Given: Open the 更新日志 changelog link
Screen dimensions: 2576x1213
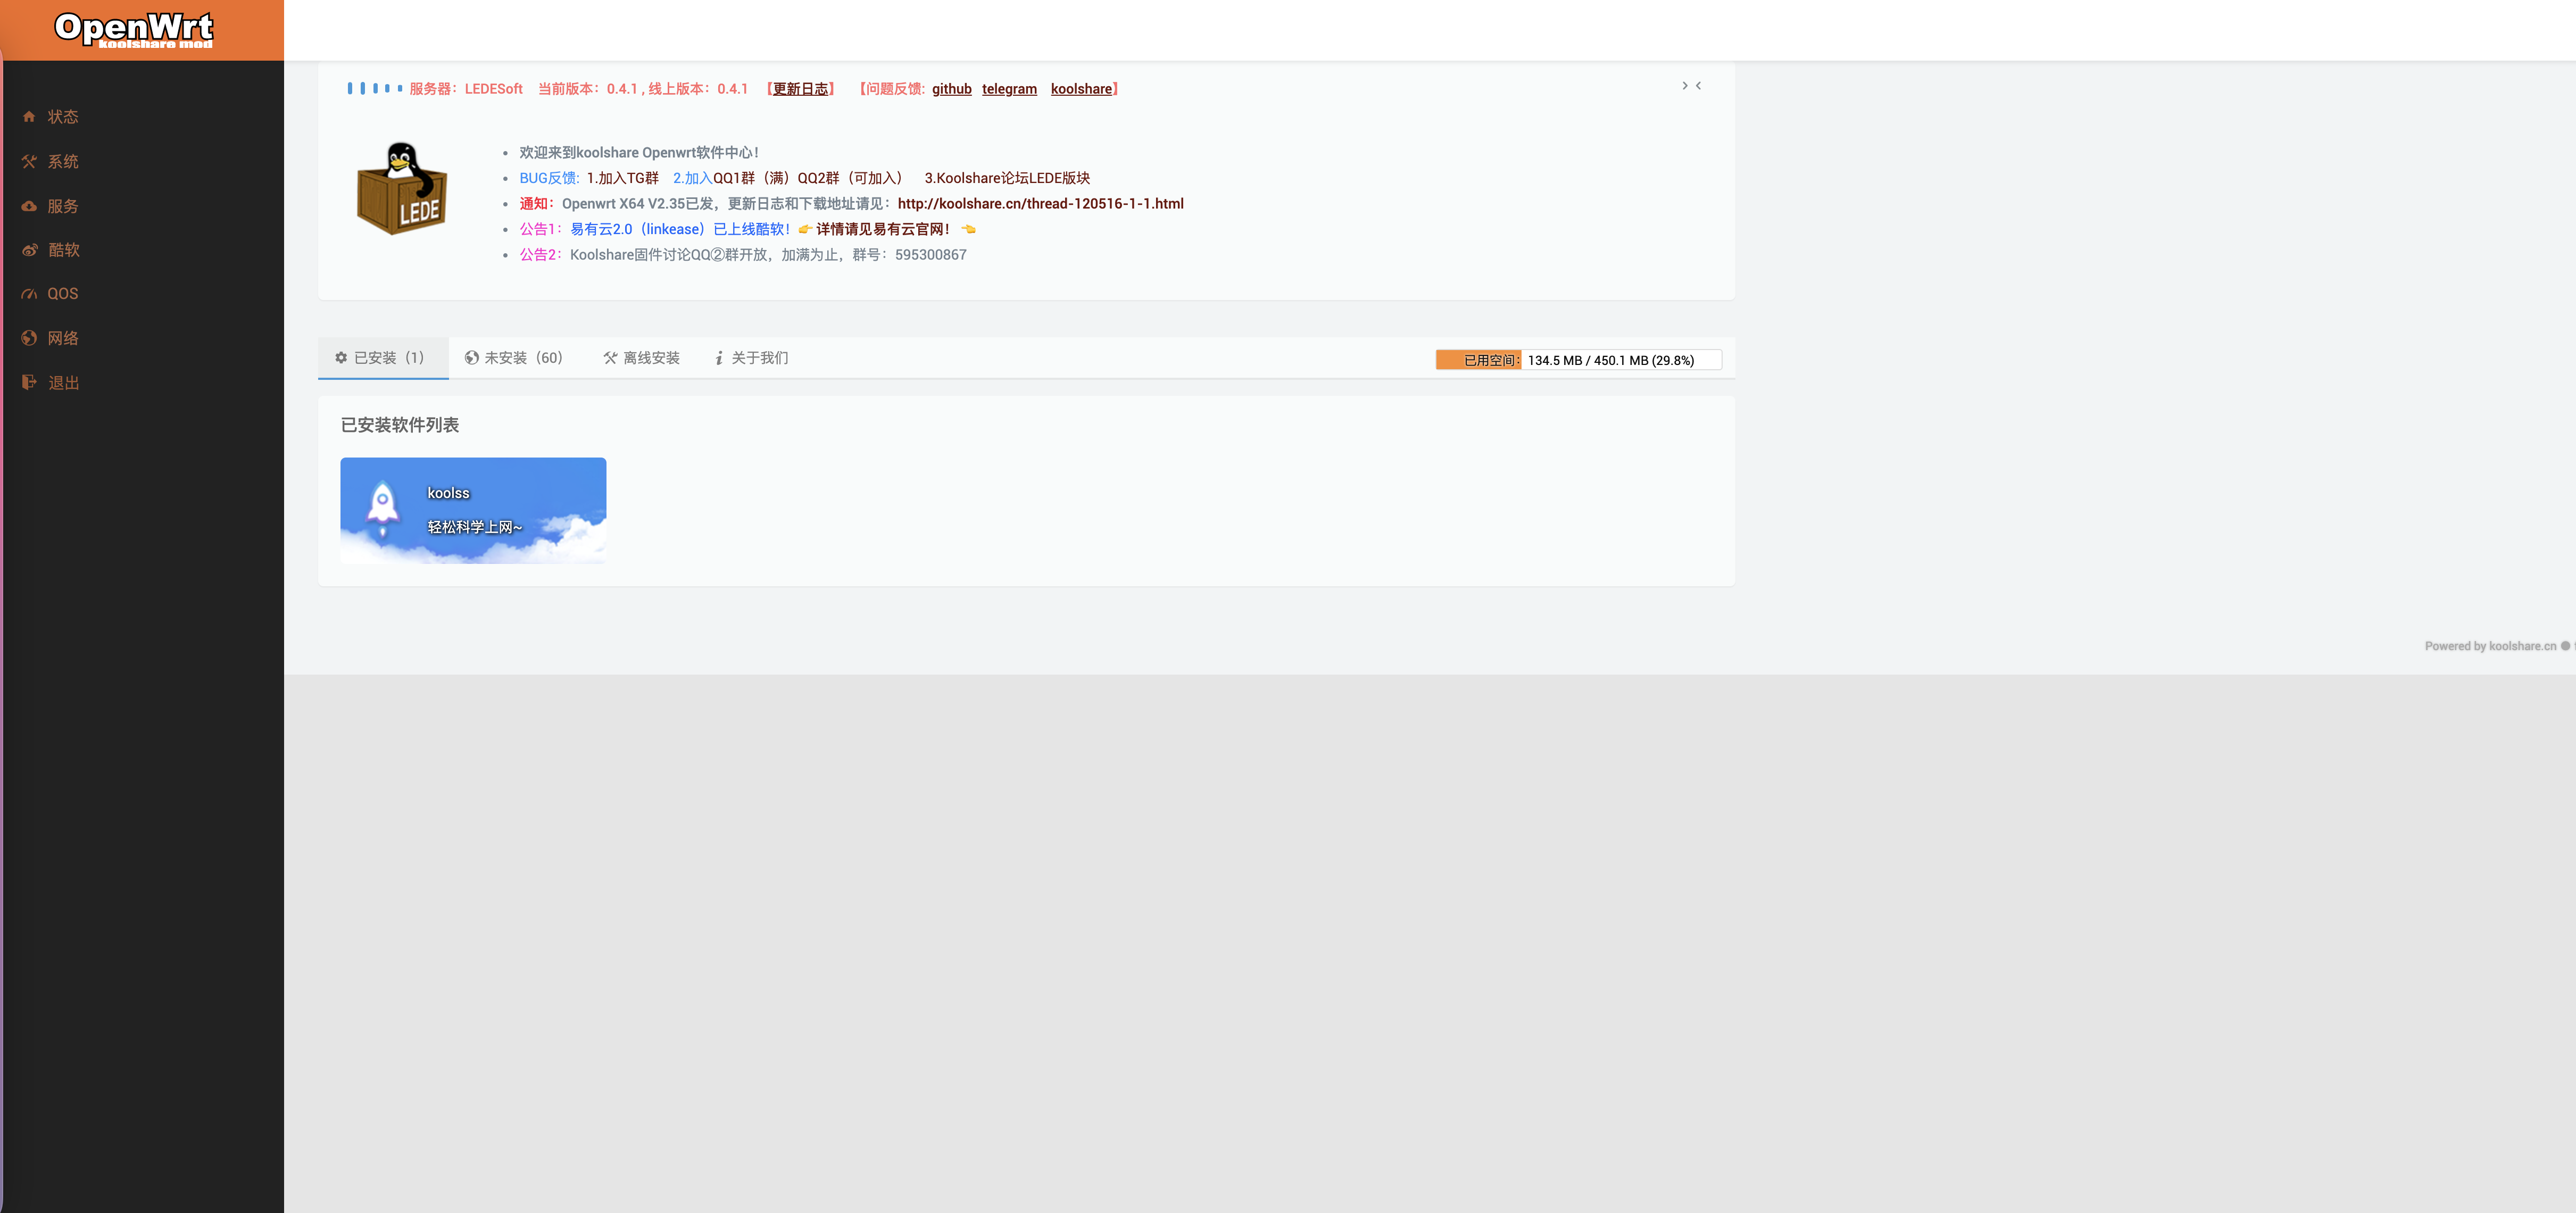Looking at the screenshot, I should (801, 89).
